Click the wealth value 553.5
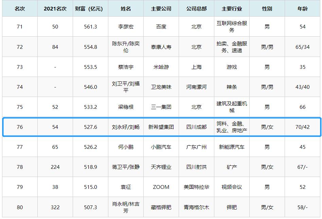Viewport: 322px width, 219px height. click(x=90, y=67)
